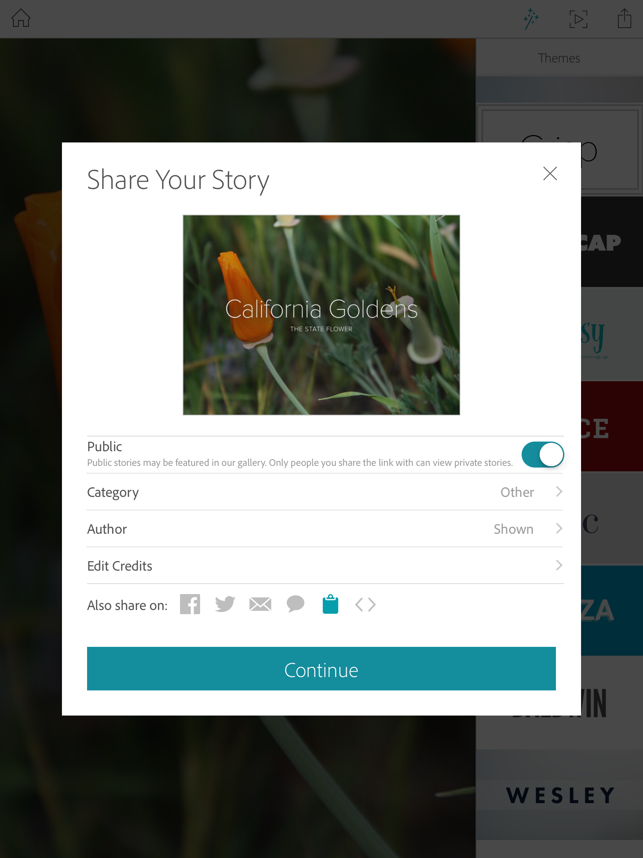Click the Continue button
The height and width of the screenshot is (858, 643).
click(x=321, y=669)
